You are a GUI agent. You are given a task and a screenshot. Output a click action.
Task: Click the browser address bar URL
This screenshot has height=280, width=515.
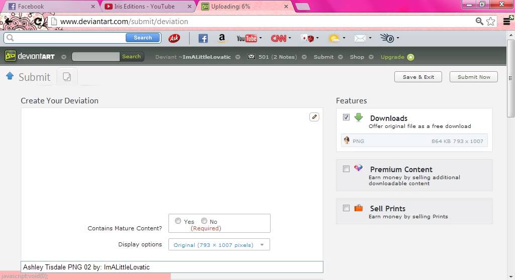pyautogui.click(x=124, y=21)
